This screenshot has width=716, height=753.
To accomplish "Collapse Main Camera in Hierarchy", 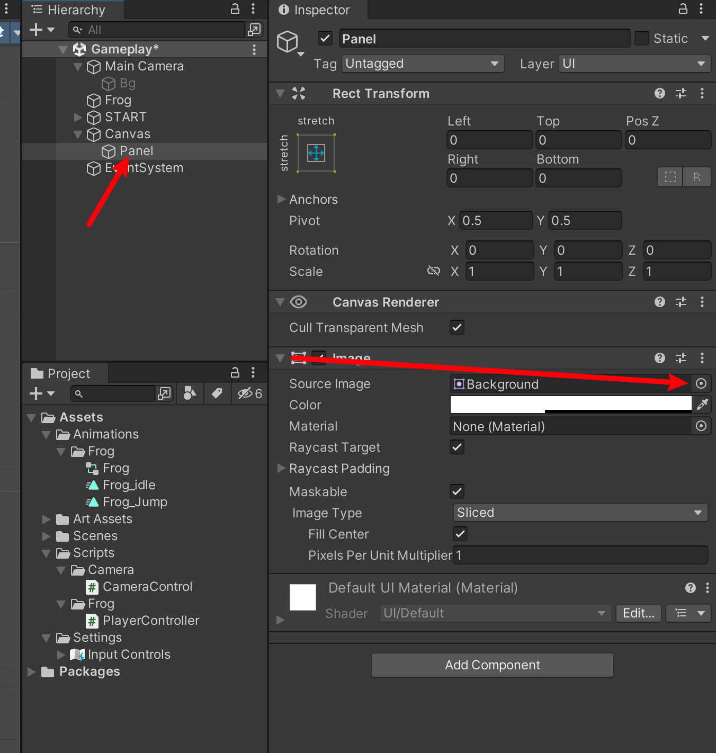I will [78, 67].
